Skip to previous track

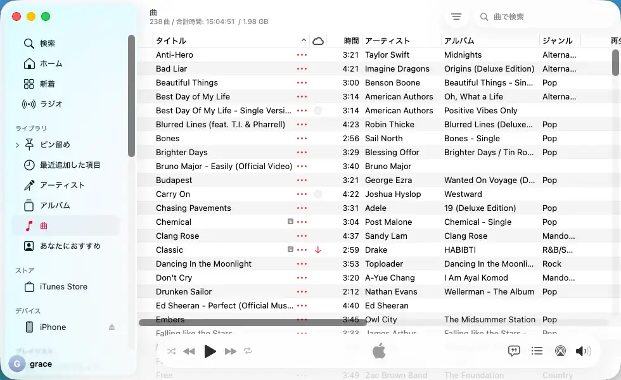189,351
